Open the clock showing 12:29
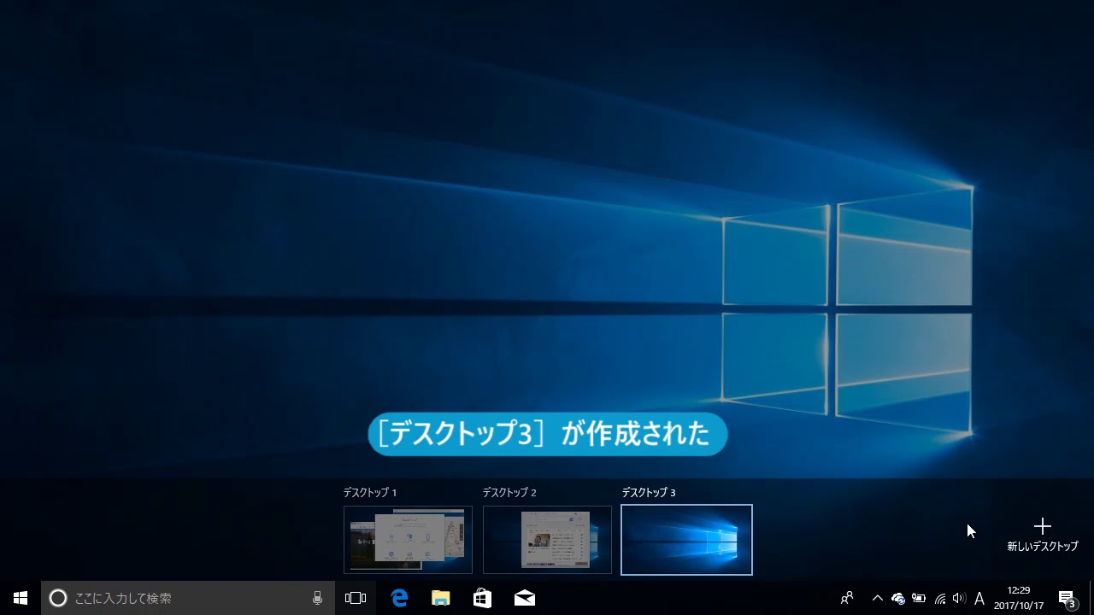Screen dimensions: 1094x615 click(x=1019, y=598)
